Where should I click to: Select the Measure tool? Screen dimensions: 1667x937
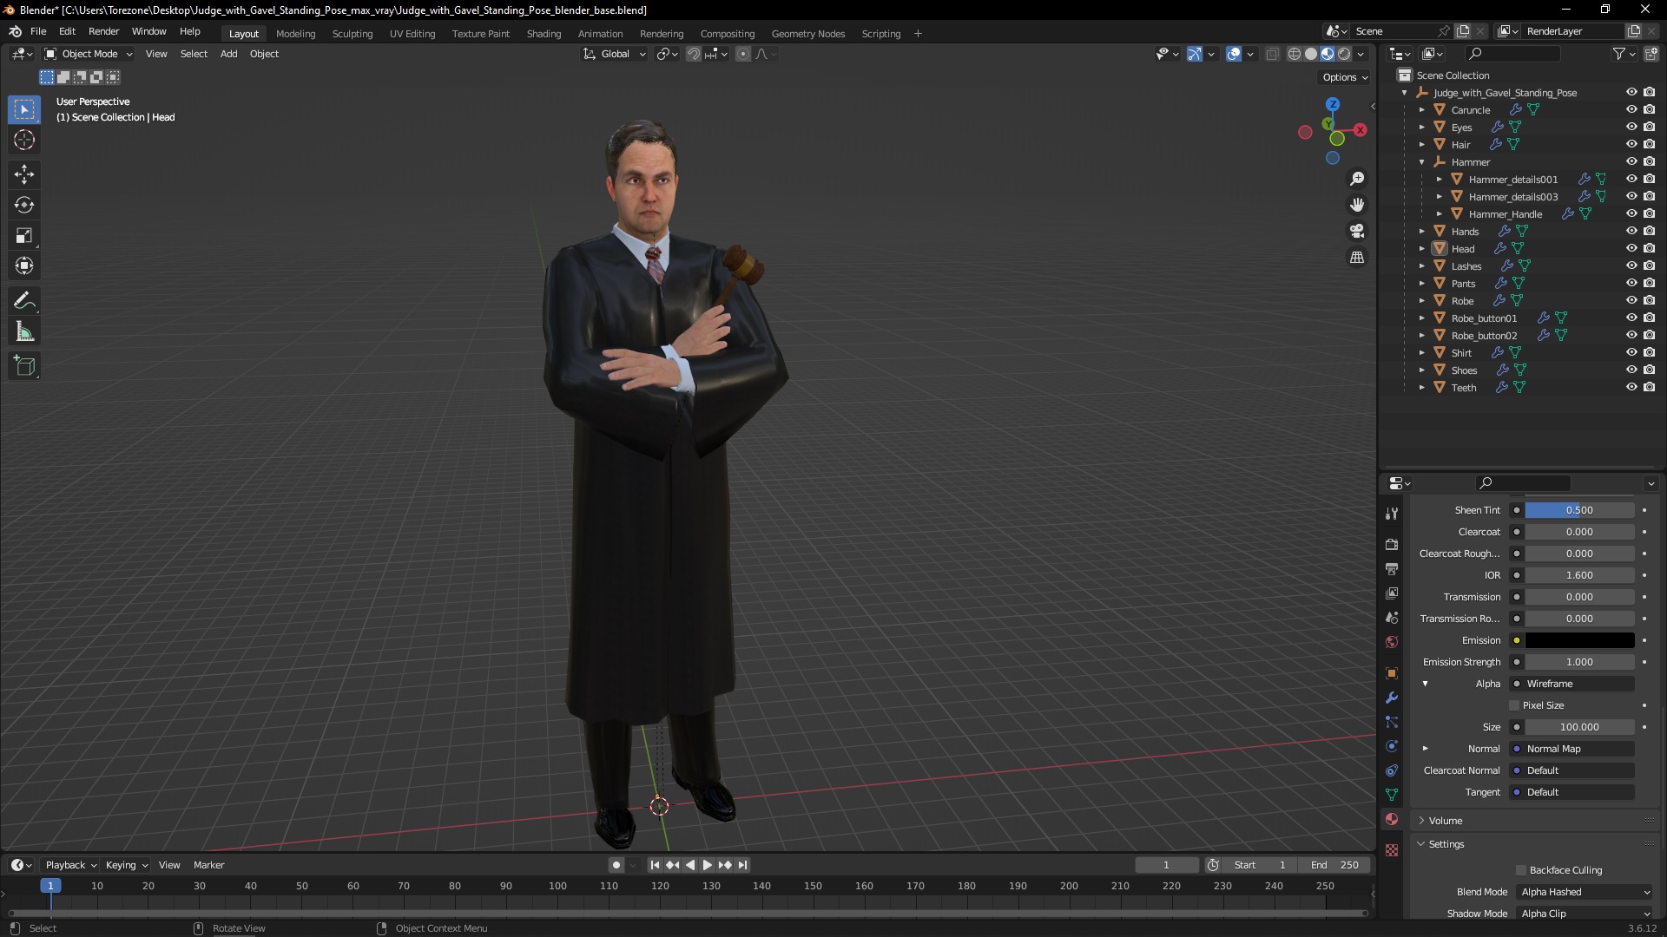24,331
